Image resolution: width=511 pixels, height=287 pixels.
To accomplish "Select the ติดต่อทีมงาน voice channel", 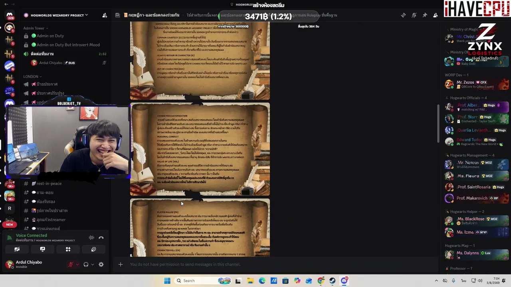I will point(65,54).
